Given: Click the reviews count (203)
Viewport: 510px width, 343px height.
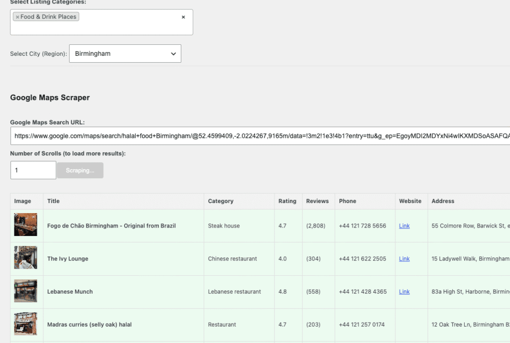Looking at the screenshot, I should [x=313, y=325].
